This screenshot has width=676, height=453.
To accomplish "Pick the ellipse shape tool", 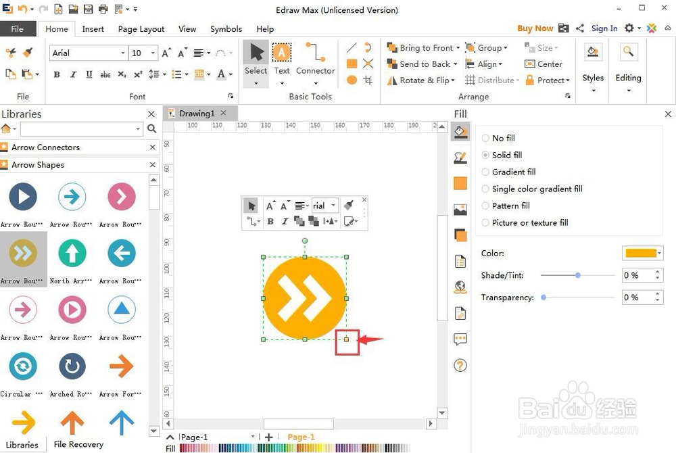I will click(352, 80).
